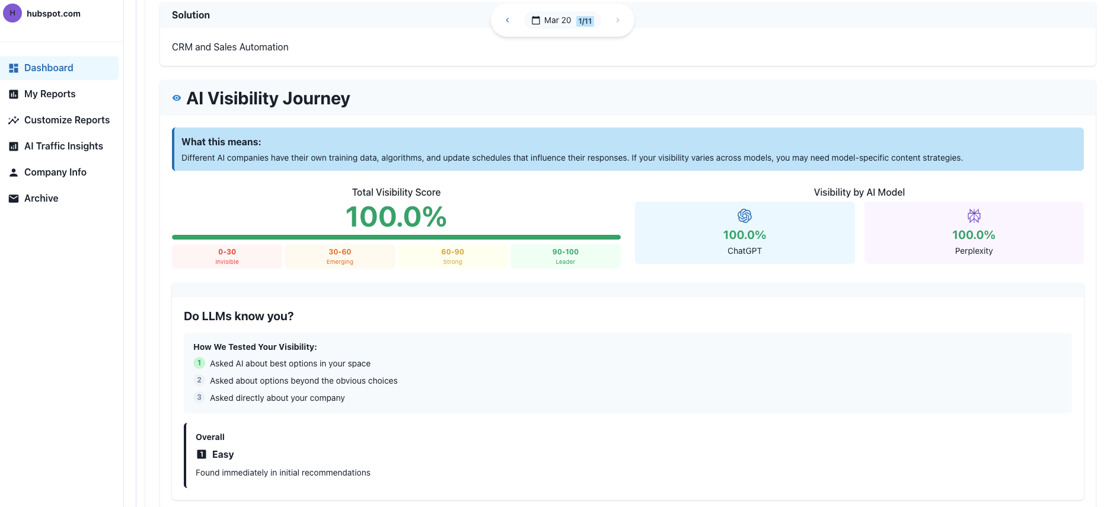Go to next report date arrow
Viewport: 1104px width, 507px height.
(x=618, y=20)
